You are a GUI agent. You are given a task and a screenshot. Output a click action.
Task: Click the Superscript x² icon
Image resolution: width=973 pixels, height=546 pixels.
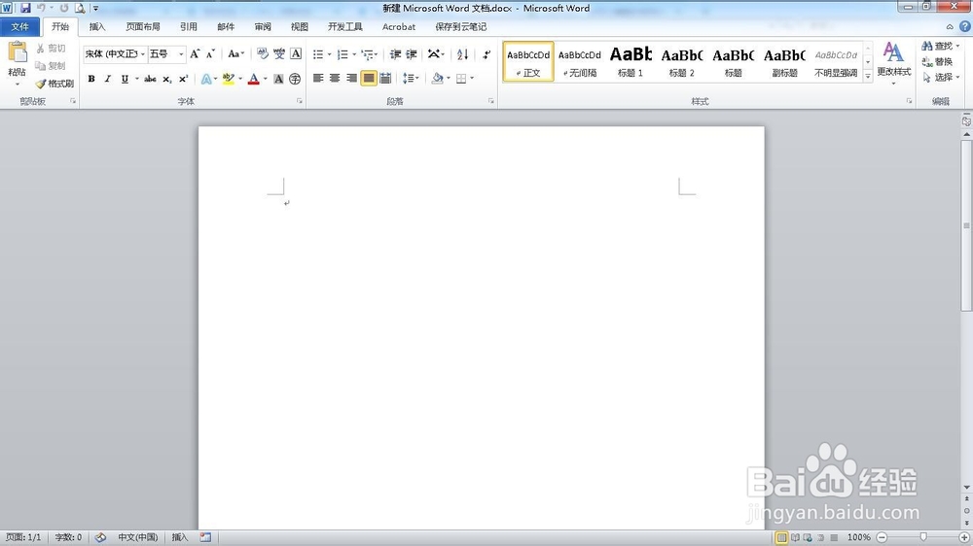click(183, 79)
